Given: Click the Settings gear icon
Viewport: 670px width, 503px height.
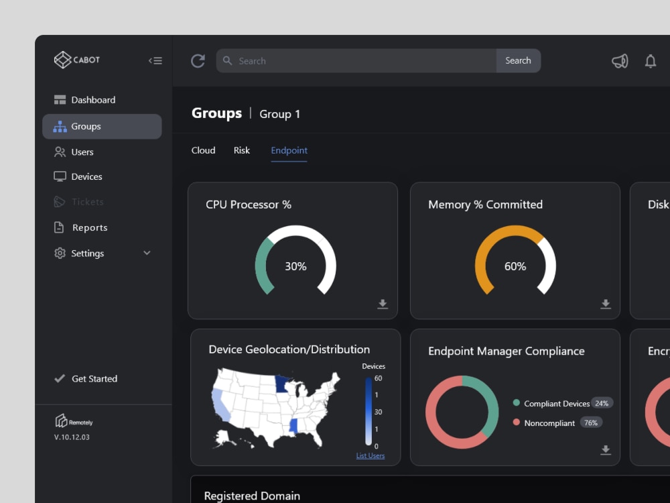Looking at the screenshot, I should point(60,254).
